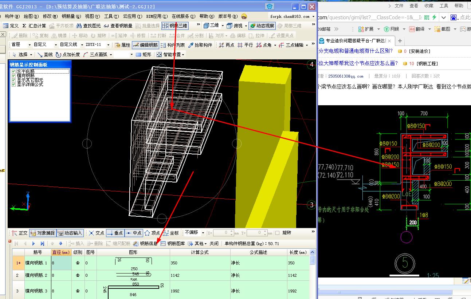The height and width of the screenshot is (299, 471).
Task: Choose the 直线 line drawing tool
Action: pyautogui.click(x=45, y=55)
